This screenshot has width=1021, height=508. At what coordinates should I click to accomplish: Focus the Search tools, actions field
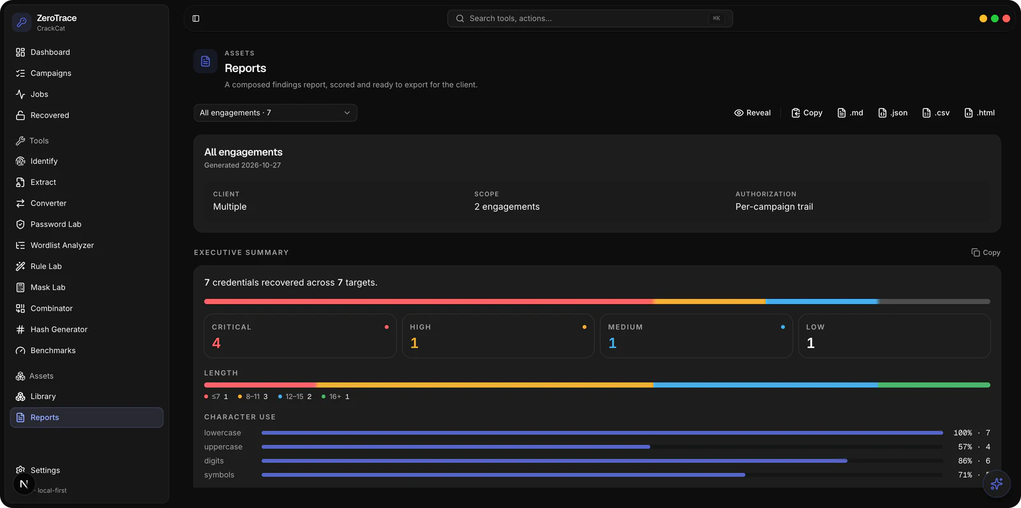coord(590,18)
